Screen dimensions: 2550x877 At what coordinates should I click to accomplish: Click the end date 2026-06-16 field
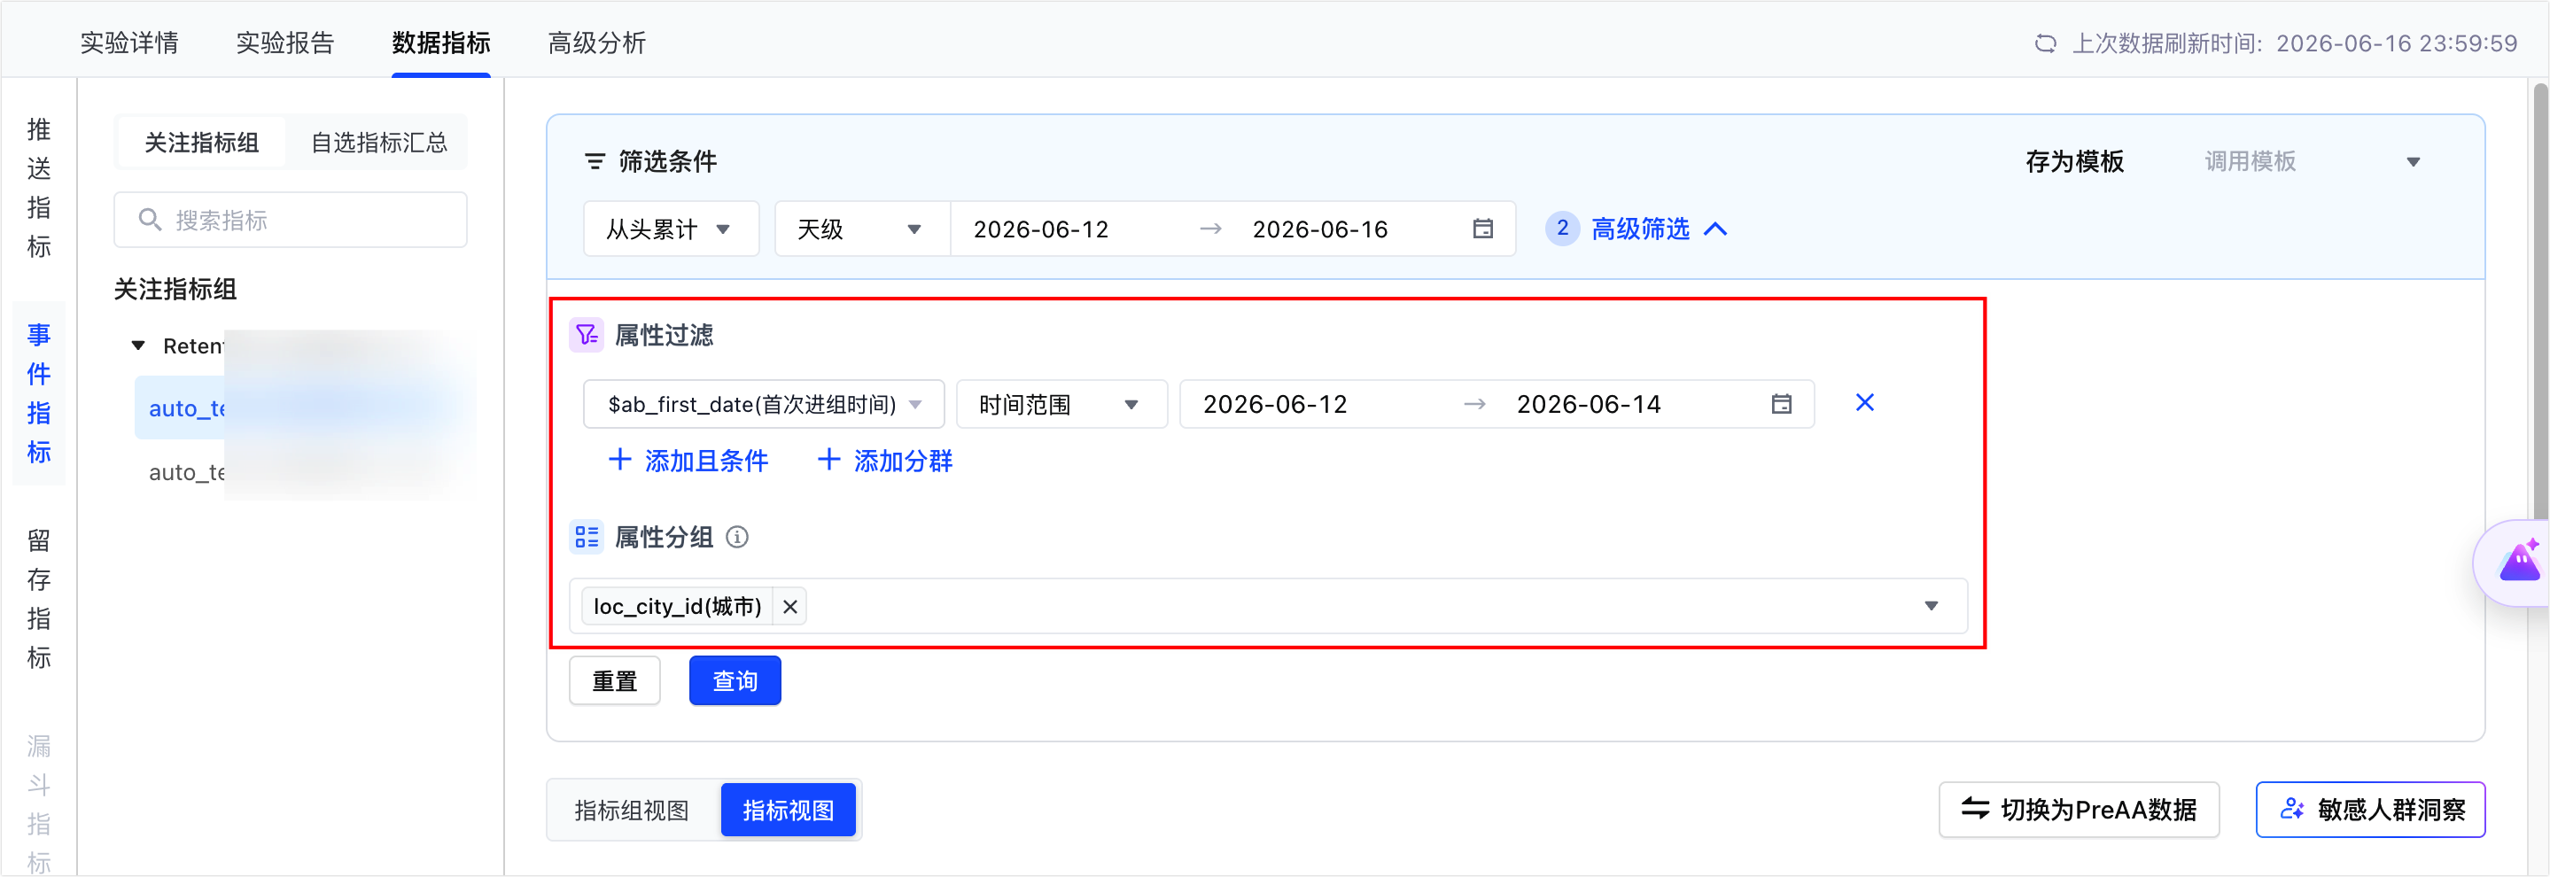1319,229
